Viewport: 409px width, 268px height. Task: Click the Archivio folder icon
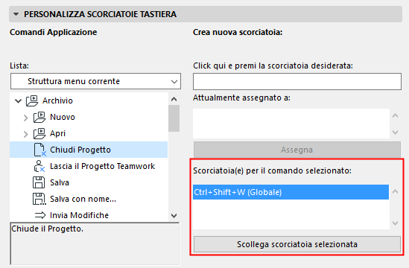pyautogui.click(x=32, y=100)
